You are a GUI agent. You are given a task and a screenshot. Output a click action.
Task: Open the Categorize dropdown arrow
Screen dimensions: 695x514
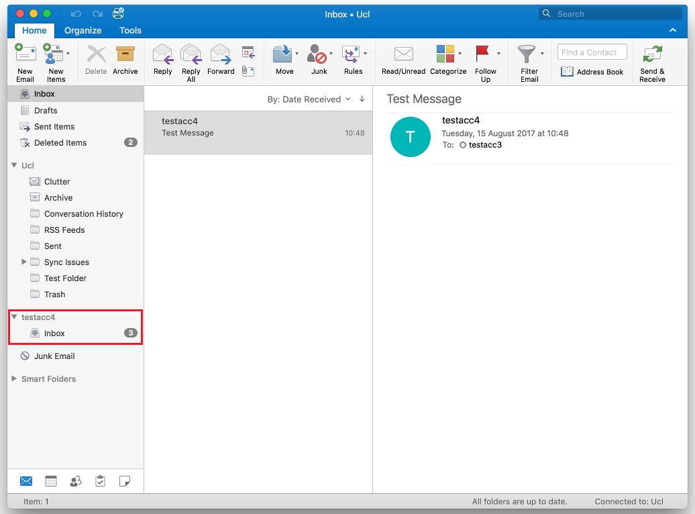[460, 54]
